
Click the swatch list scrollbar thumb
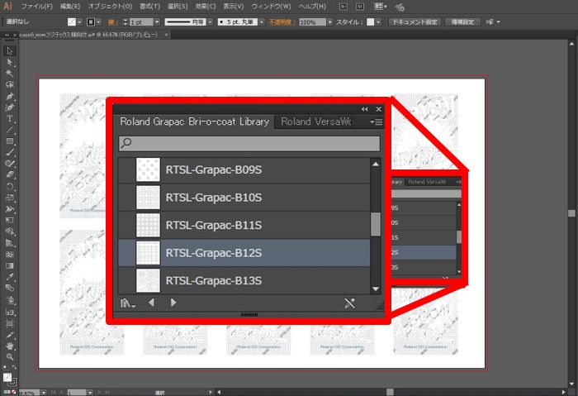point(375,224)
